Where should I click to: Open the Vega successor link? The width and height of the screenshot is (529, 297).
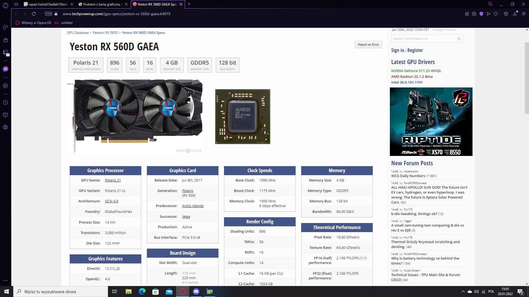pos(186,217)
